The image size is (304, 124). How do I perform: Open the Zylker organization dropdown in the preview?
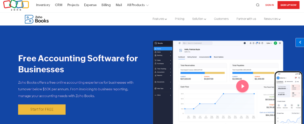(269, 43)
